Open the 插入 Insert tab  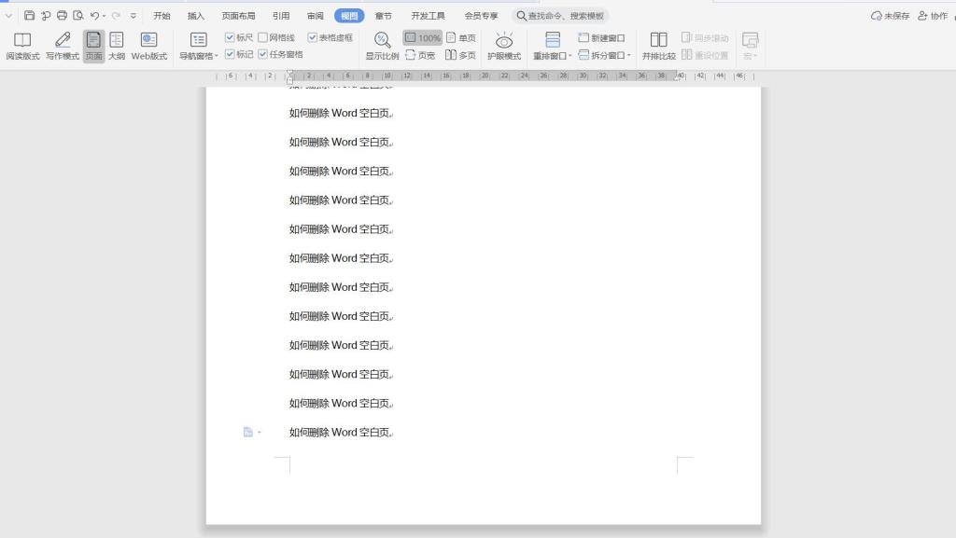tap(196, 16)
